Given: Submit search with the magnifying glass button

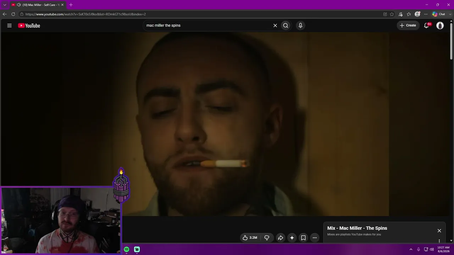Looking at the screenshot, I should tap(286, 25).
